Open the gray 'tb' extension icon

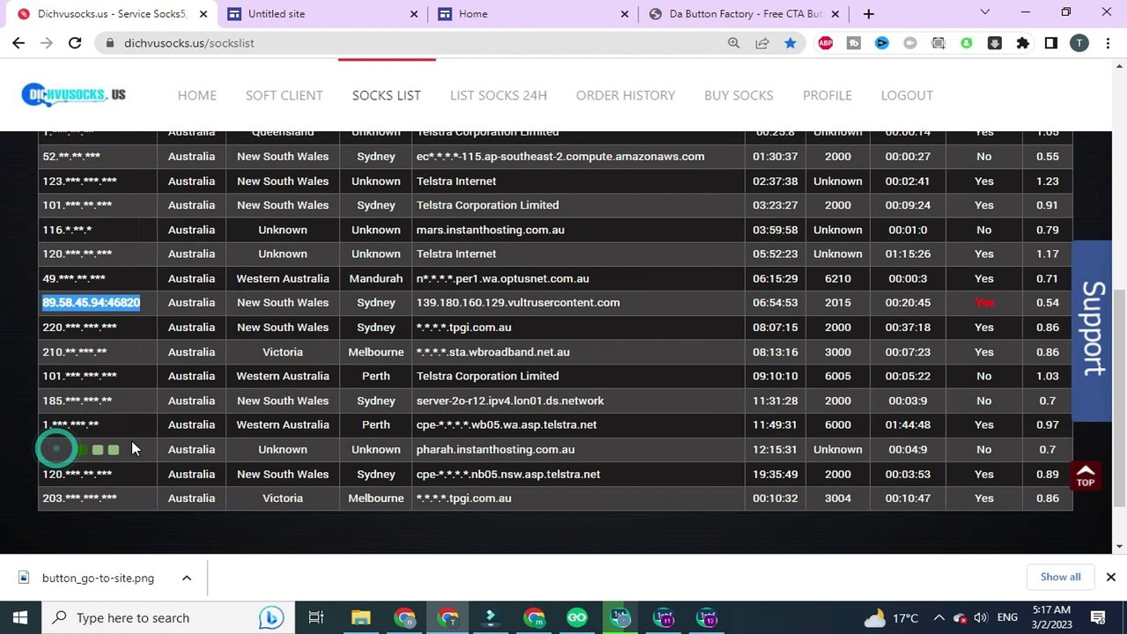pos(853,43)
